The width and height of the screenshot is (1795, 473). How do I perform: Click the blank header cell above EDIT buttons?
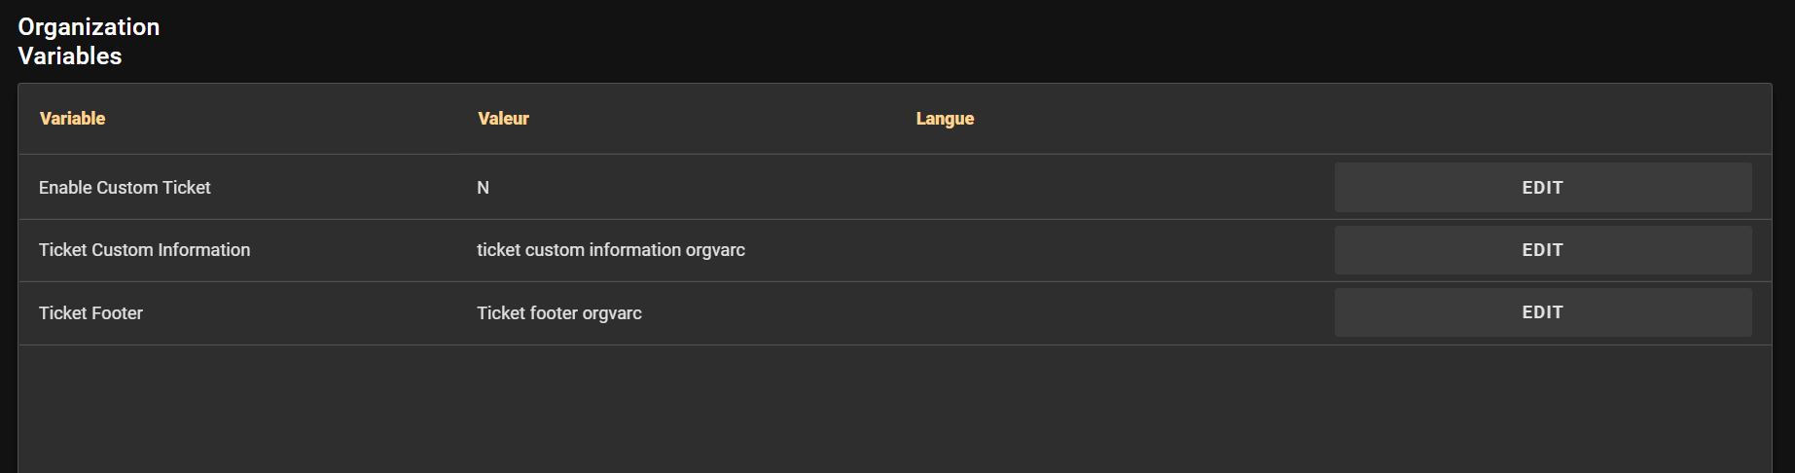point(1542,119)
